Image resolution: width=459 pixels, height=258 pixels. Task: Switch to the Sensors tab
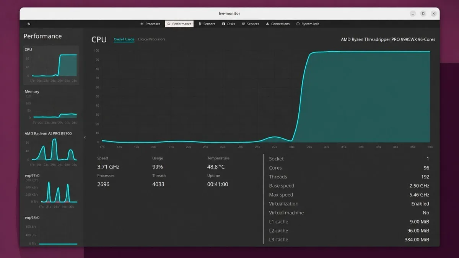(207, 24)
